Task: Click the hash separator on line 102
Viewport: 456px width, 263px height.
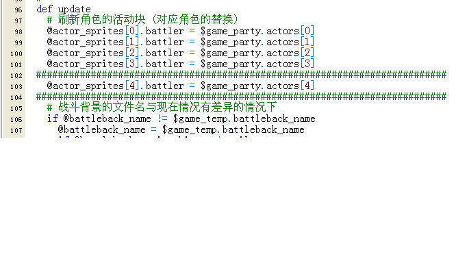Action: (x=242, y=75)
